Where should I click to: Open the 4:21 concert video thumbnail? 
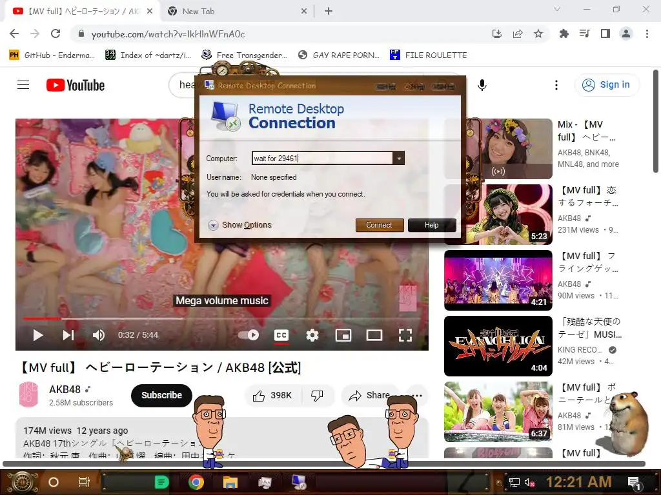coord(498,280)
